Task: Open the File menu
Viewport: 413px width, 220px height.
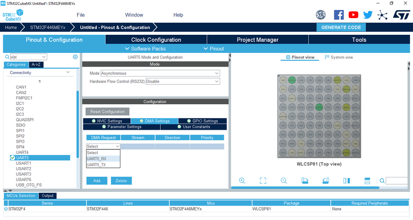Action: click(x=81, y=15)
